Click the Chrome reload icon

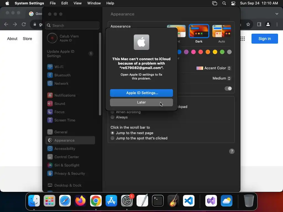coord(24,24)
